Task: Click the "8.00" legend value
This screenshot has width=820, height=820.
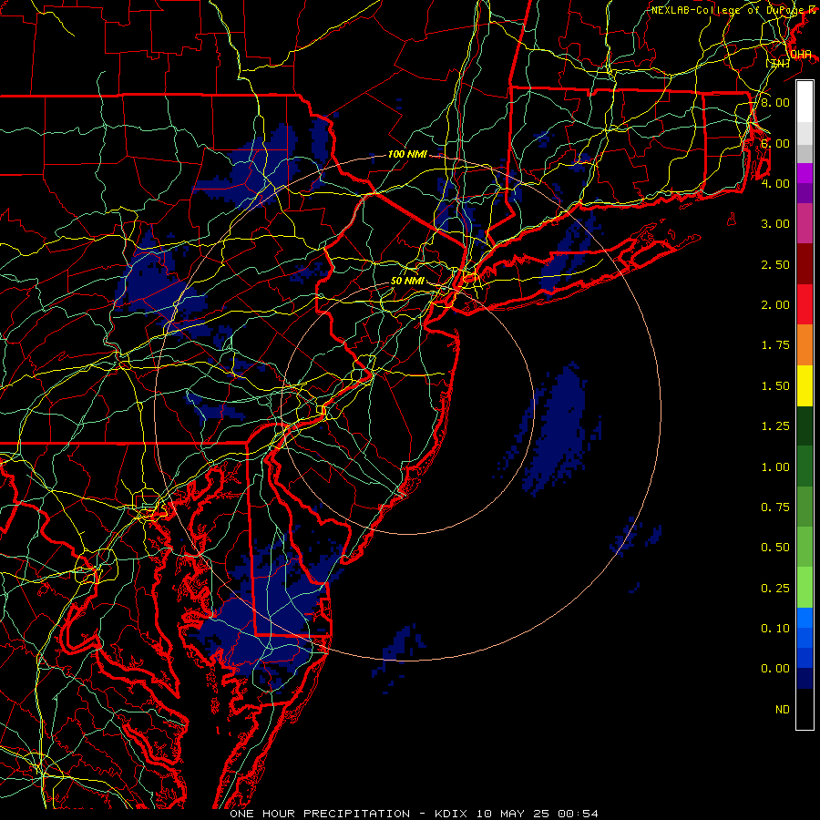Action: [775, 102]
